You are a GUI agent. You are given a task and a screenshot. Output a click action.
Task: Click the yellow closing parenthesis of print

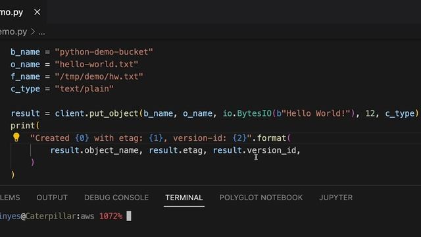pos(12,174)
